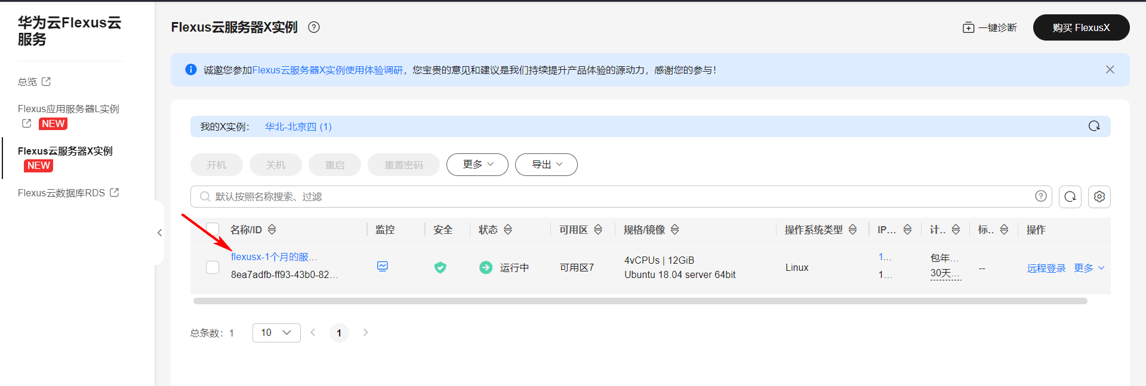Click 远程登录 link for the instance
Viewport: 1146px width, 386px height.
[x=1046, y=268]
